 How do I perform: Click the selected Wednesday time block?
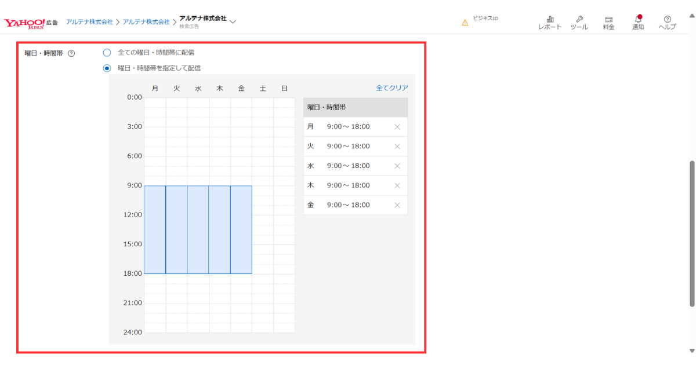pyautogui.click(x=198, y=229)
